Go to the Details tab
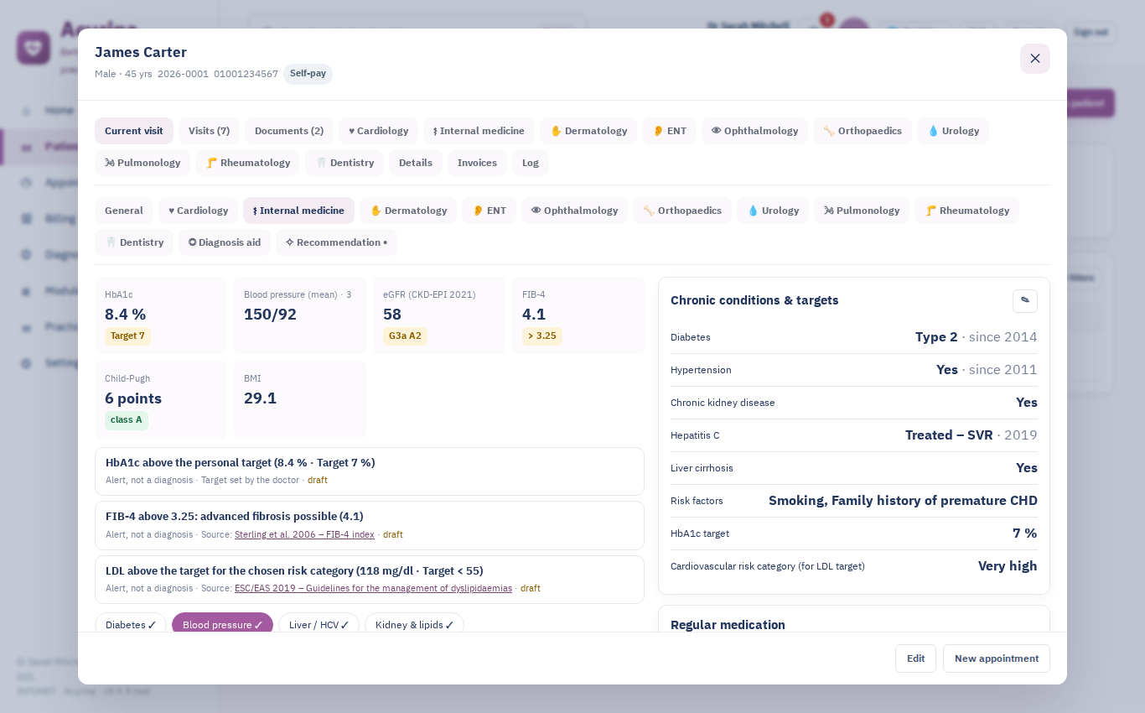Viewport: 1145px width, 713px height. [x=416, y=163]
